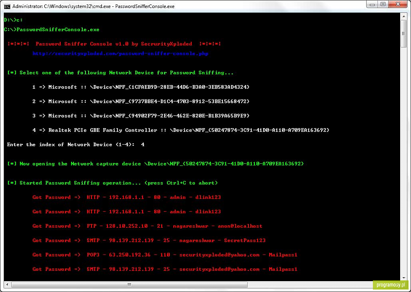Click device 3 line ending in B1B39A65B9E9
This screenshot has height=292, width=411.
[141, 116]
